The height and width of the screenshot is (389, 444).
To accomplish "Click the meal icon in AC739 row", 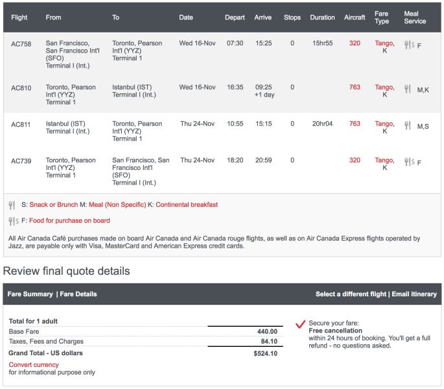I will tap(410, 162).
